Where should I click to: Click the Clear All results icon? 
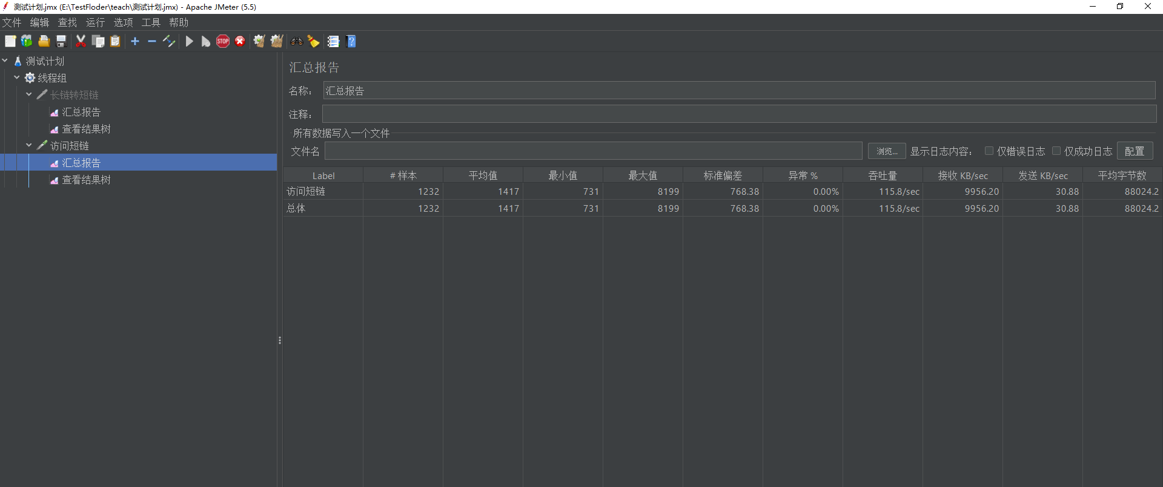[x=277, y=41]
